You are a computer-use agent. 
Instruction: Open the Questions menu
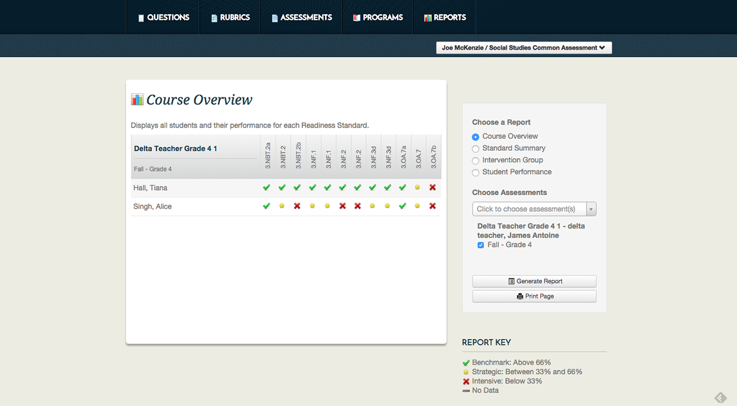click(163, 17)
